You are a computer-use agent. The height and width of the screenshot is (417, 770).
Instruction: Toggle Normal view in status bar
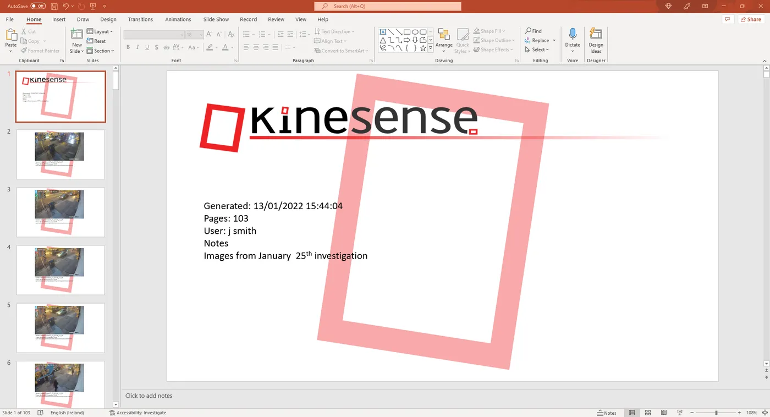pyautogui.click(x=632, y=413)
